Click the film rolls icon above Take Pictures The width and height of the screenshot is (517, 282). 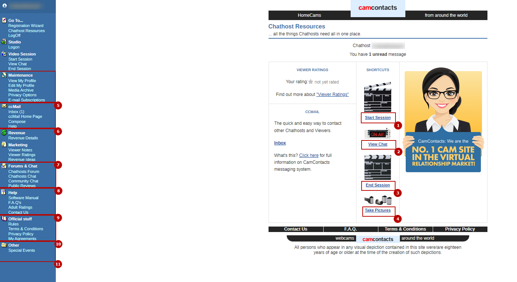378,200
